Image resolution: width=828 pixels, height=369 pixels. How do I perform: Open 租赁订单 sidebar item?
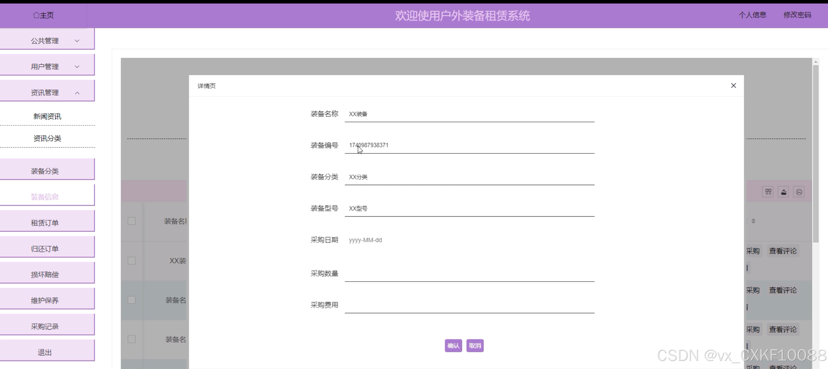tap(47, 221)
